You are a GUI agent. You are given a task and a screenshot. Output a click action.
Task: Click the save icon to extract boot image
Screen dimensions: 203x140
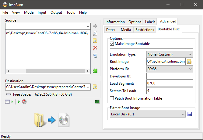(190, 114)
